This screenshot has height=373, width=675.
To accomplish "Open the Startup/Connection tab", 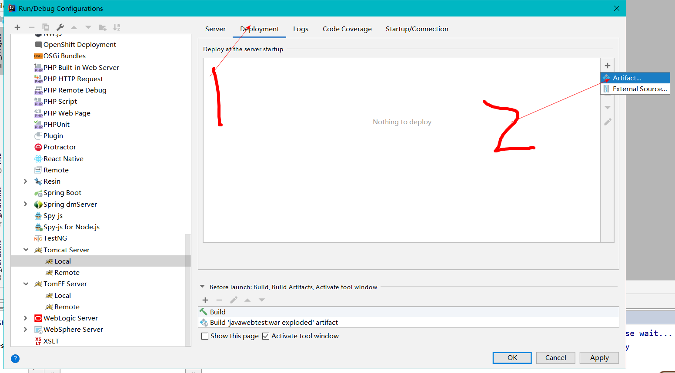I will click(417, 29).
